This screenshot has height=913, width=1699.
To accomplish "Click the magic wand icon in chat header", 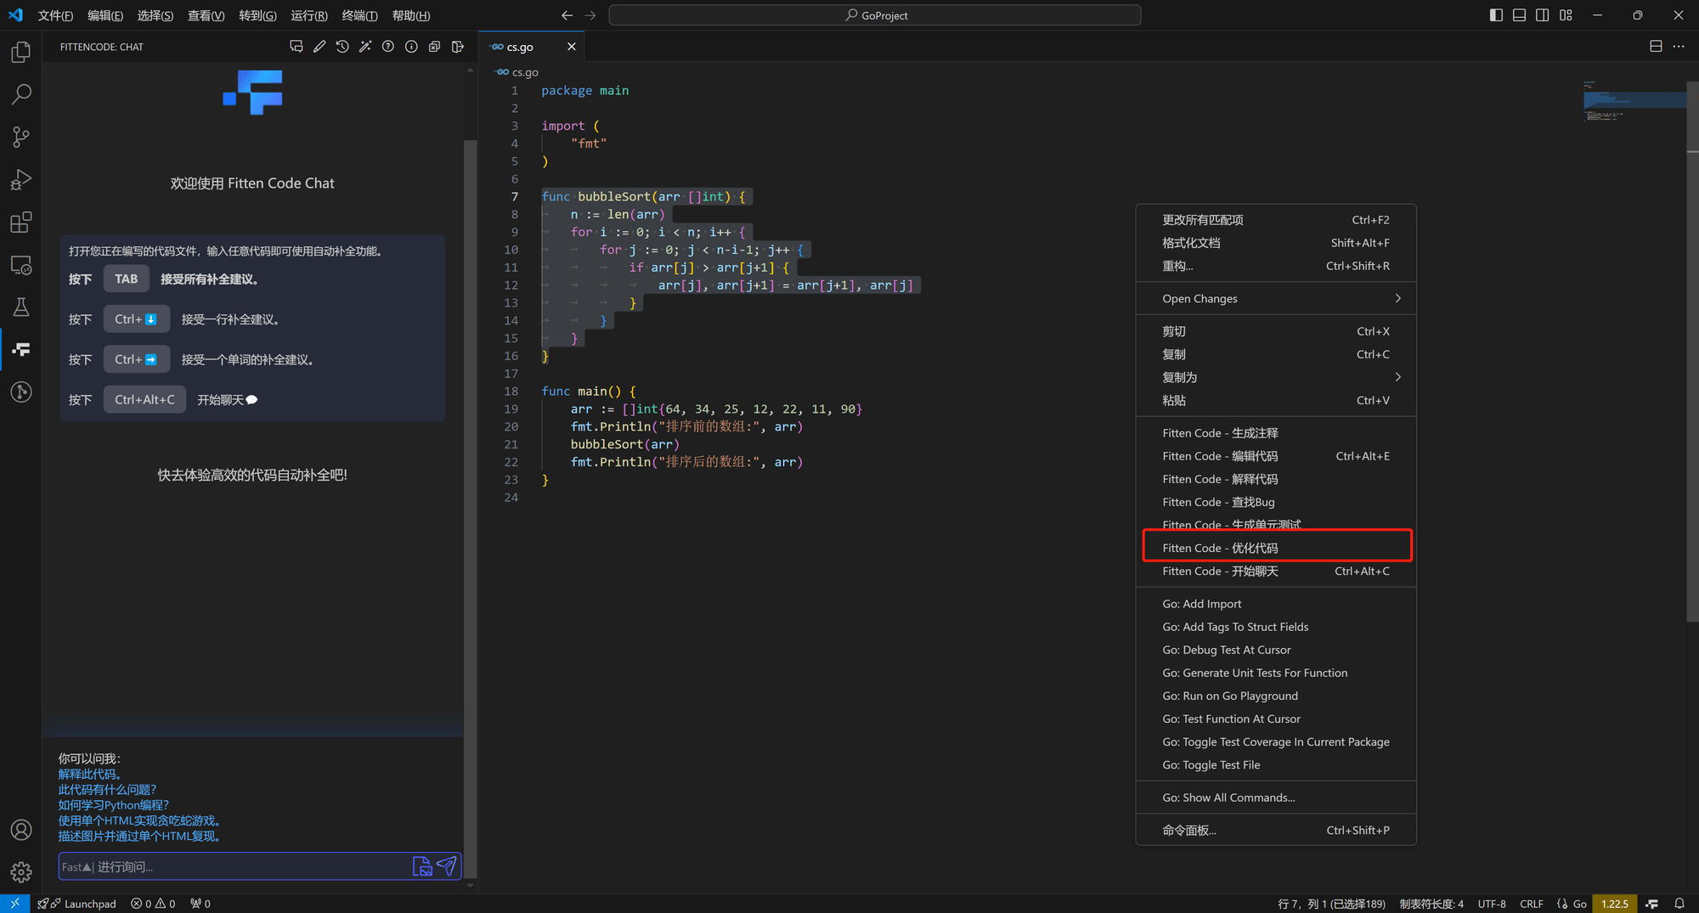I will [x=365, y=47].
